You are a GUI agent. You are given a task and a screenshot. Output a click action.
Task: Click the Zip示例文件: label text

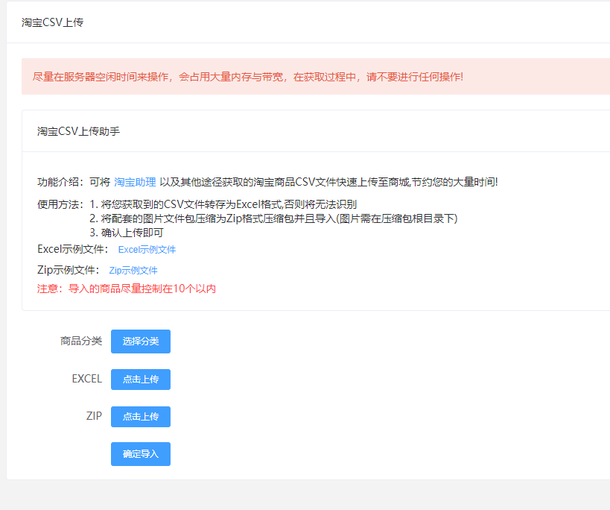(69, 270)
